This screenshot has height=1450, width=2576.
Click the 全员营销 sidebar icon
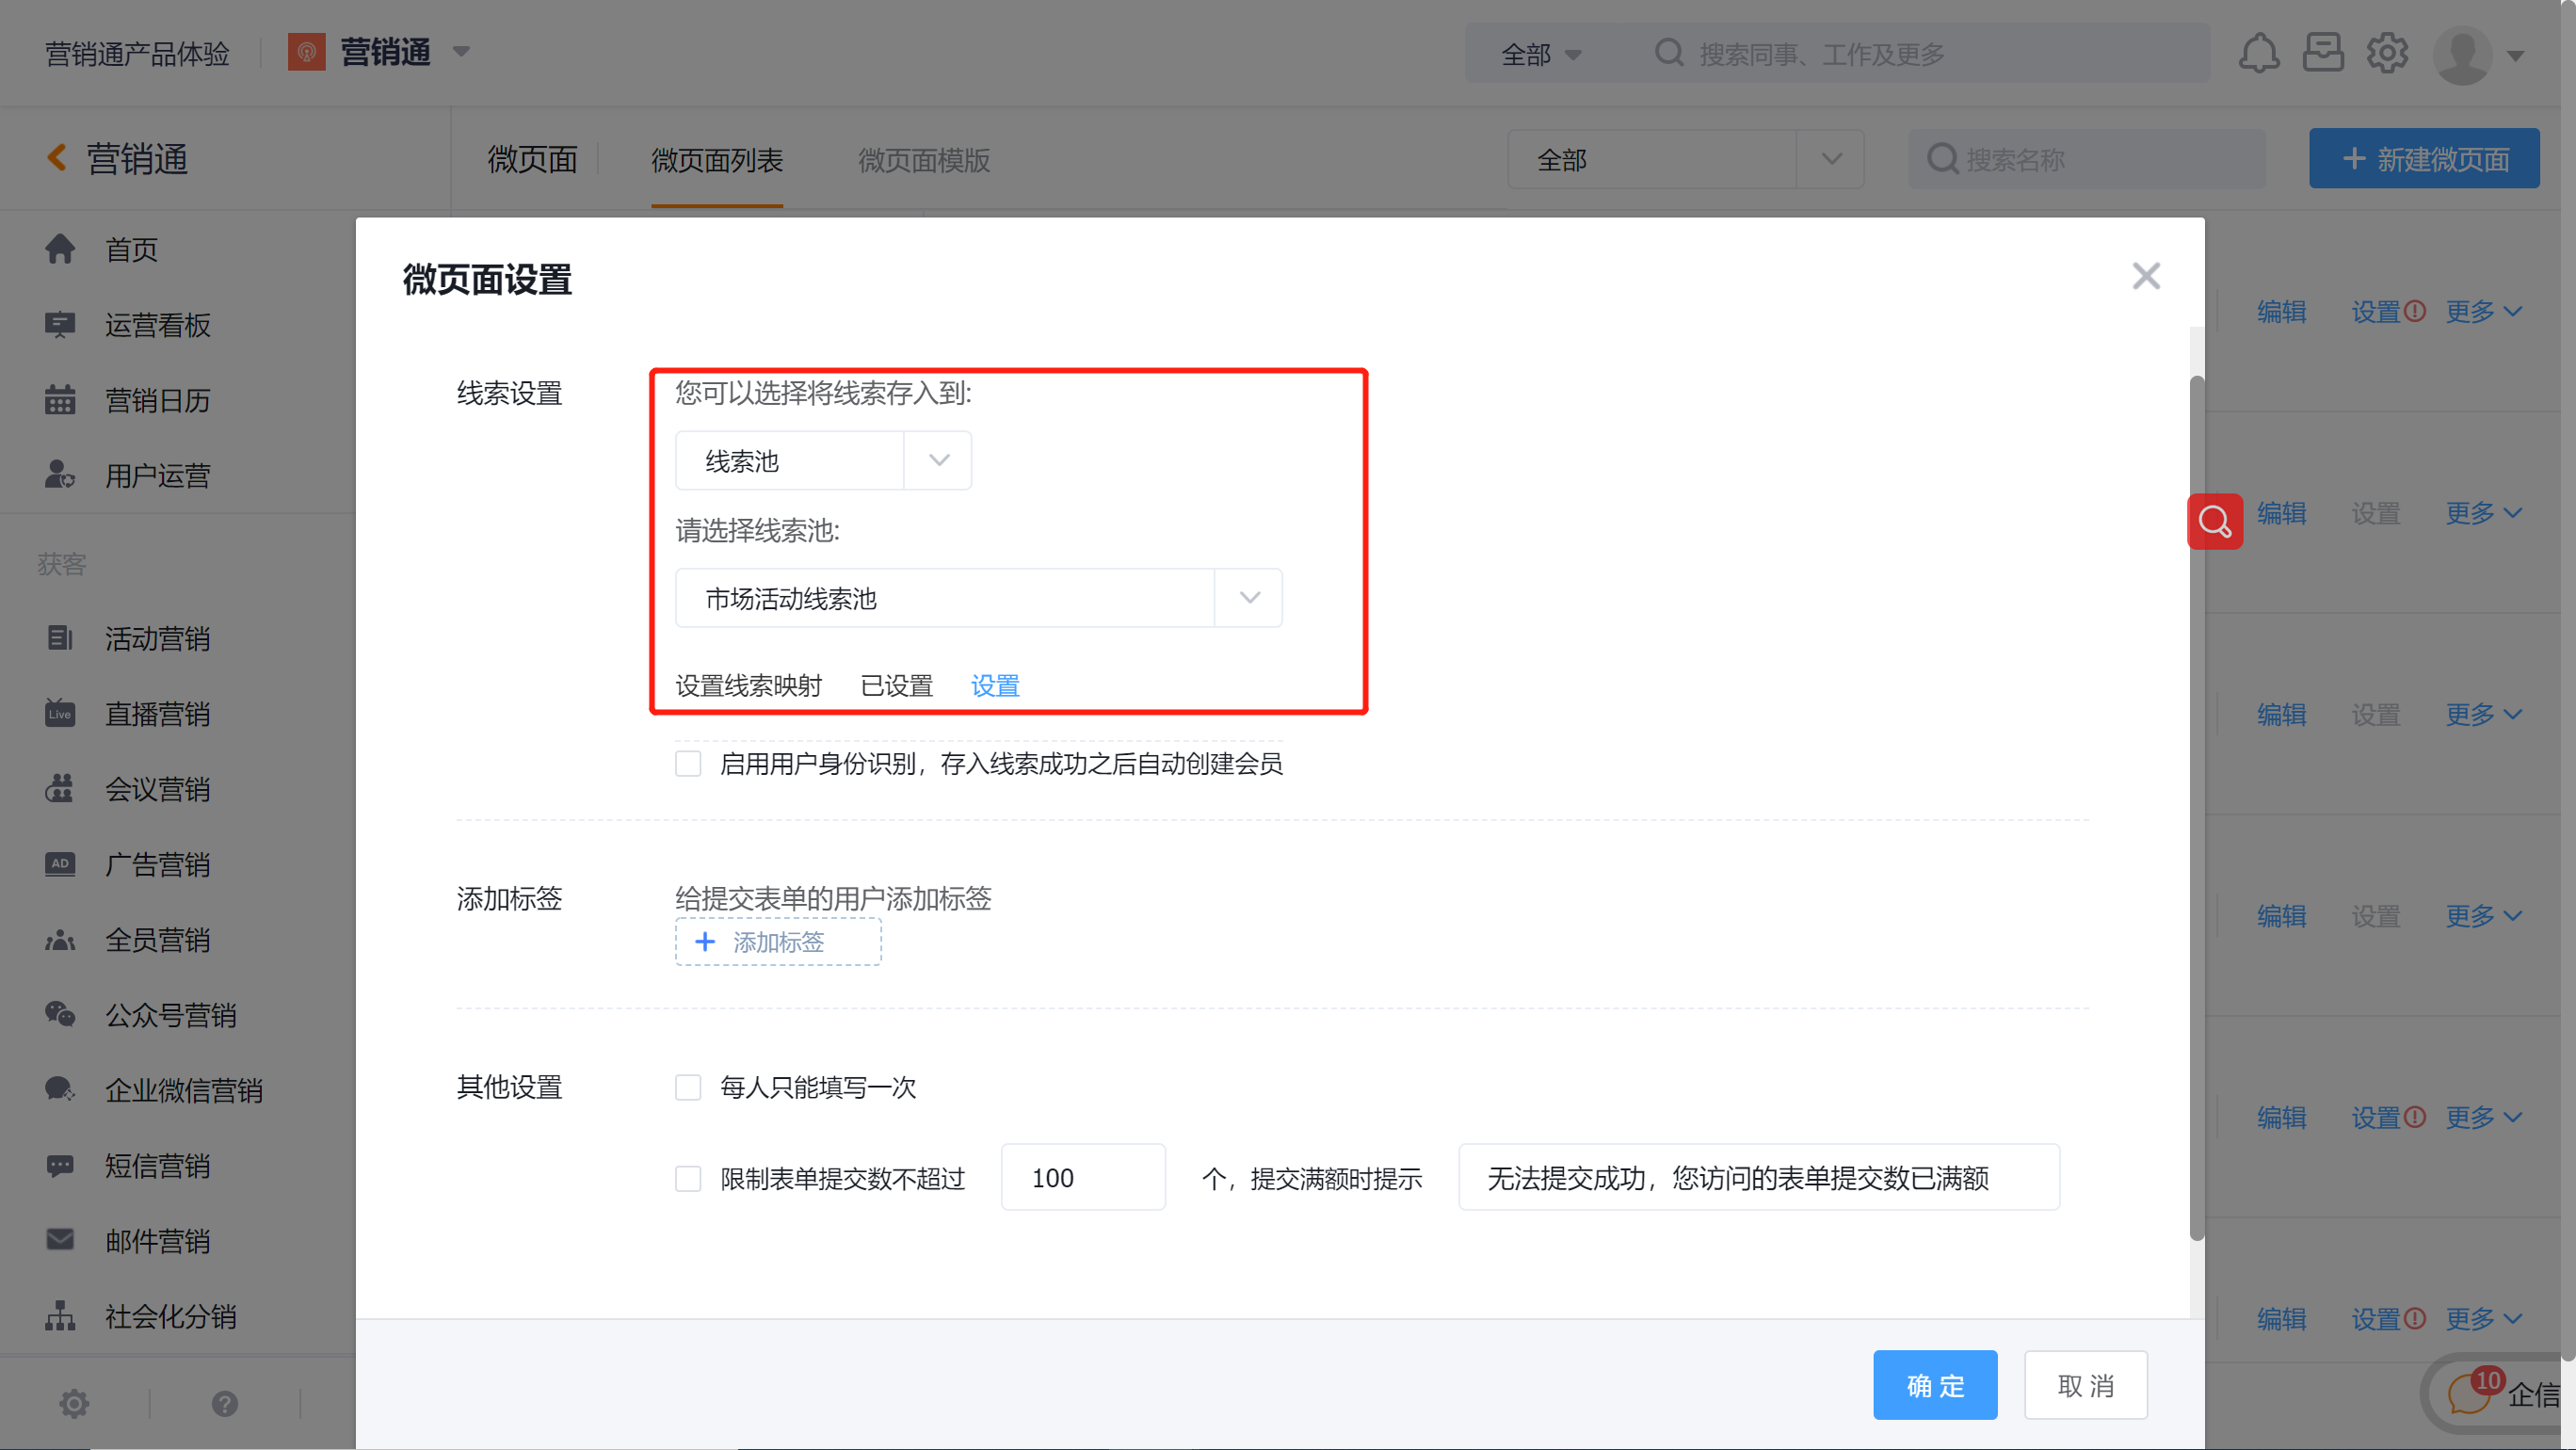tap(60, 939)
